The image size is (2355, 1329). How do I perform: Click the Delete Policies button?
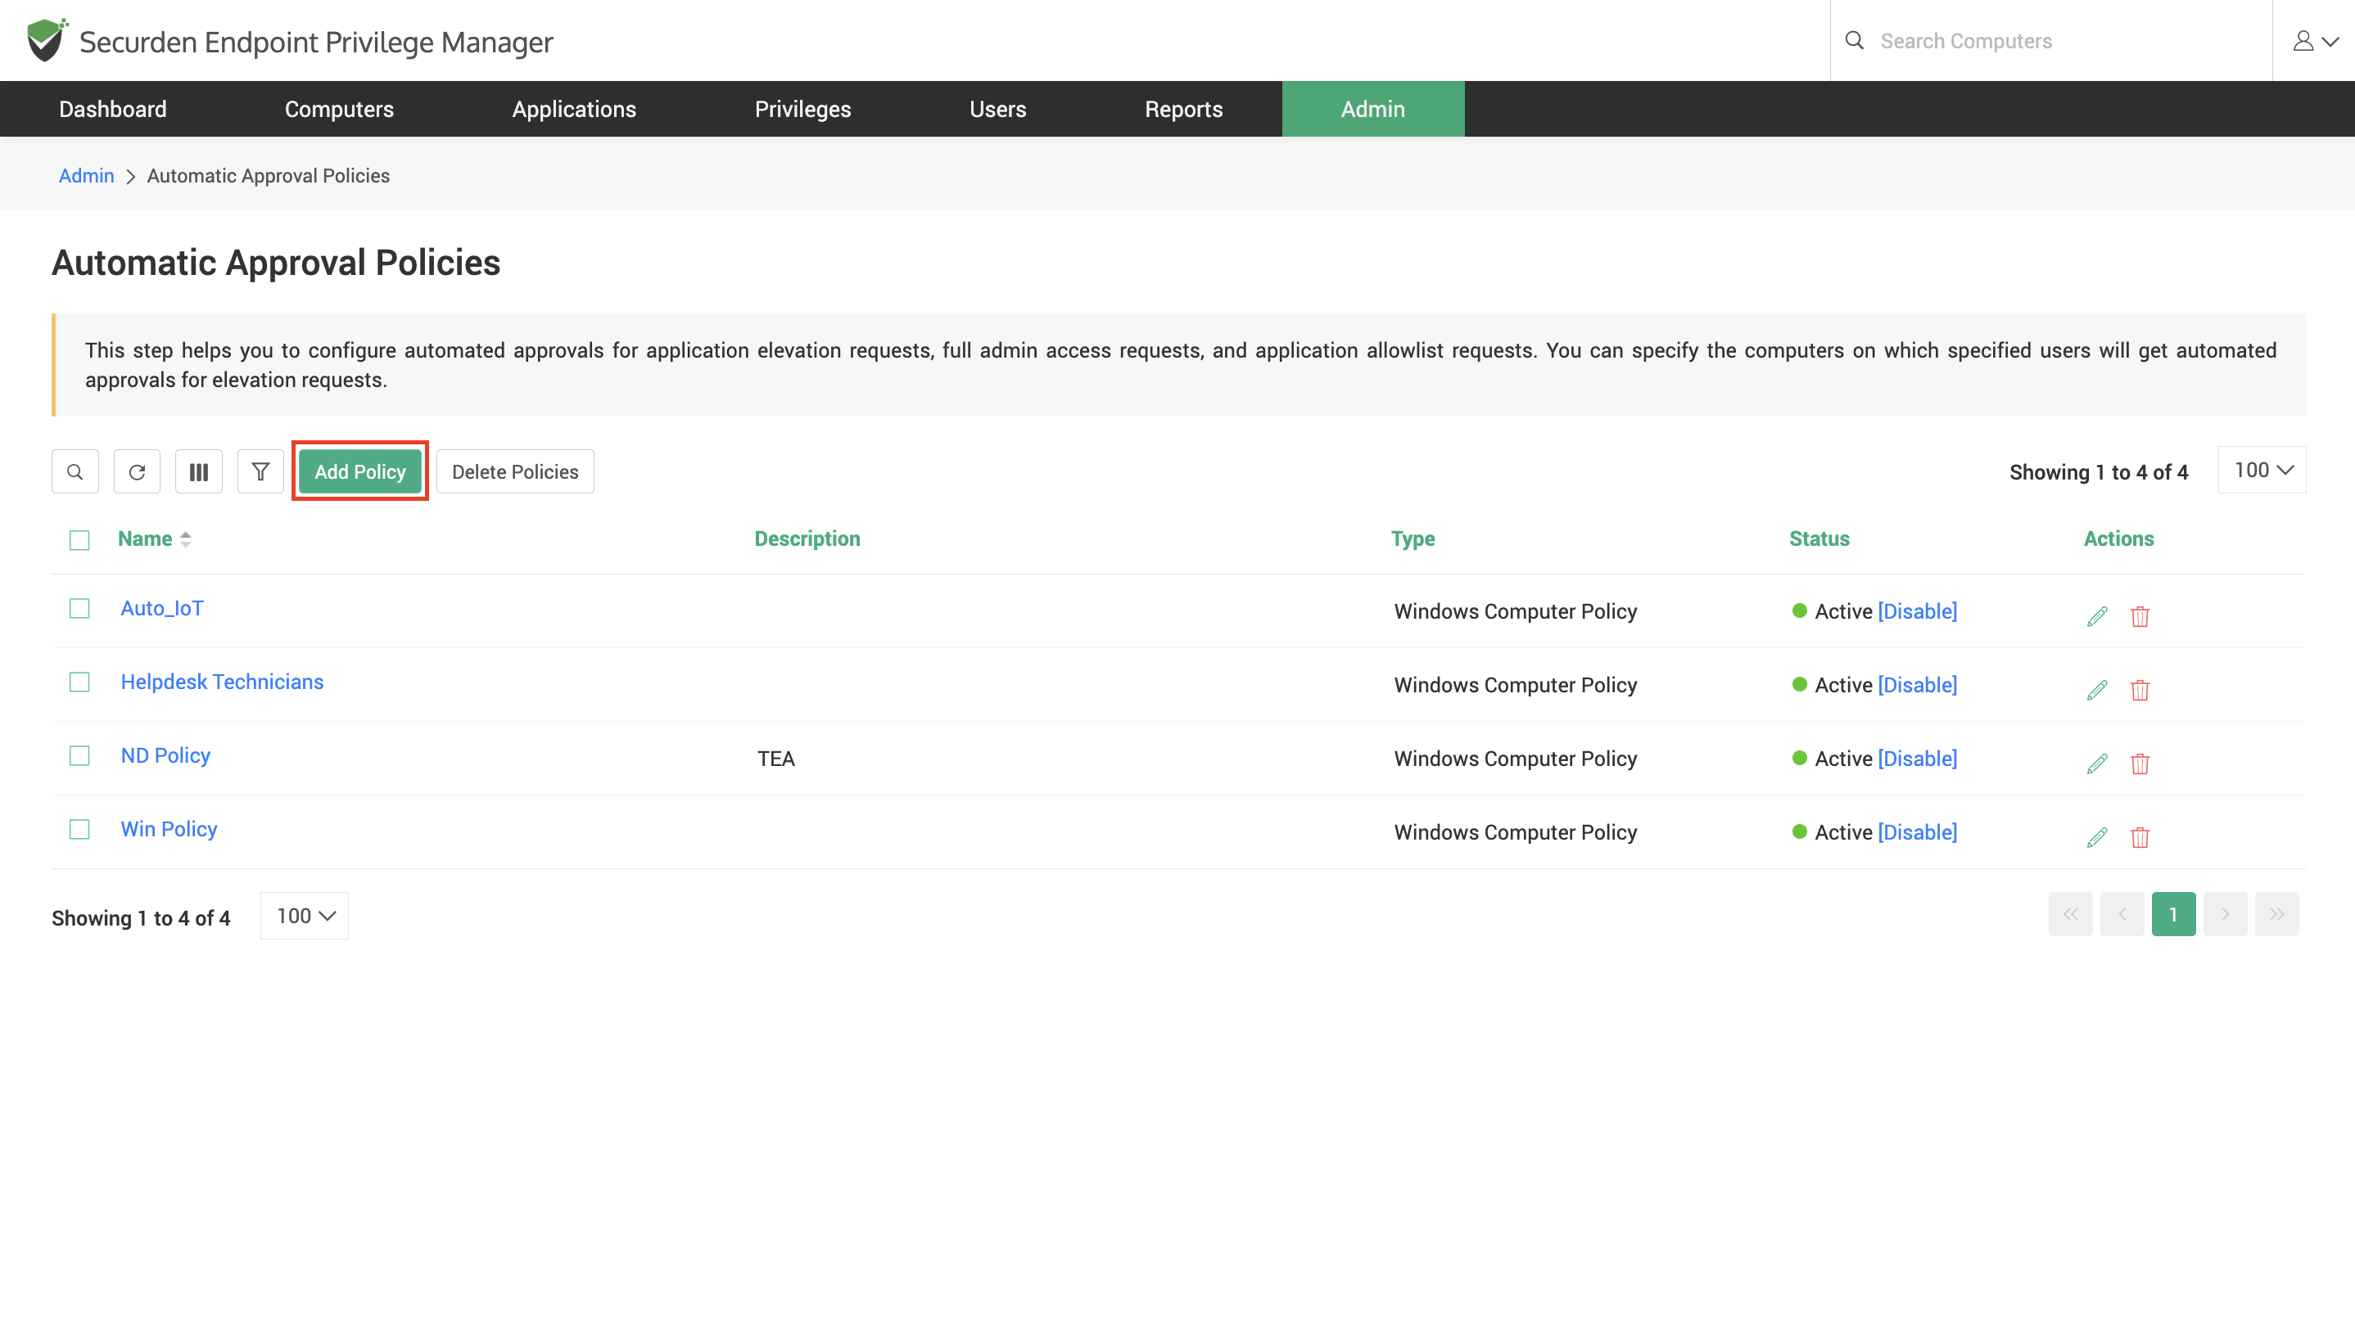tap(515, 471)
